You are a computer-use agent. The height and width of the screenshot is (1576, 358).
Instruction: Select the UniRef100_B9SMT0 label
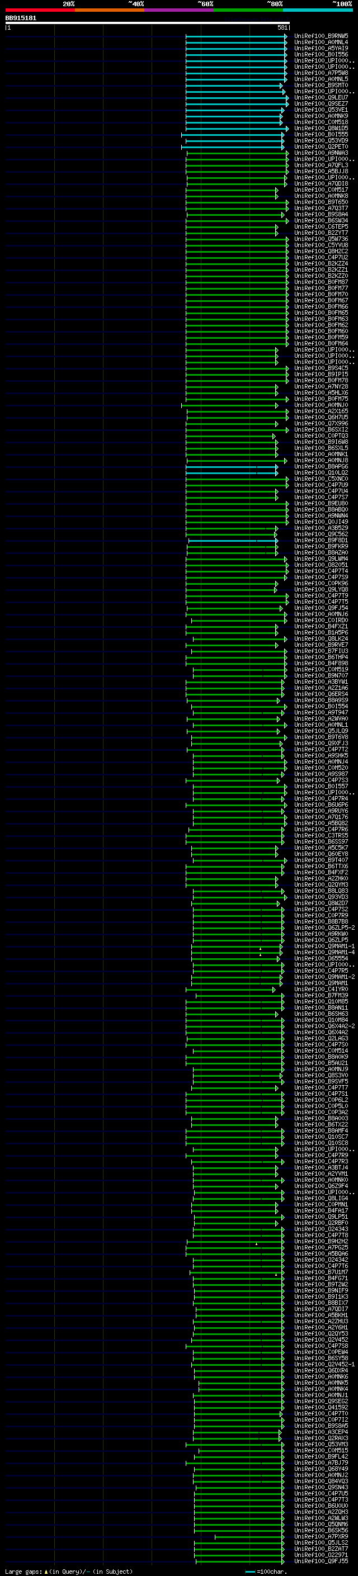pos(321,85)
